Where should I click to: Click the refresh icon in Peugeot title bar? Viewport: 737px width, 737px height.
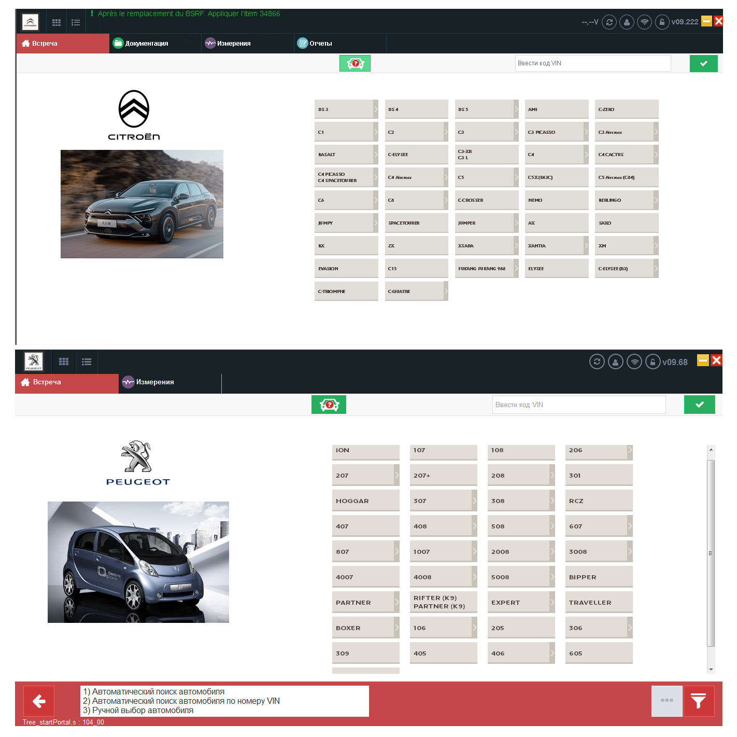(597, 361)
